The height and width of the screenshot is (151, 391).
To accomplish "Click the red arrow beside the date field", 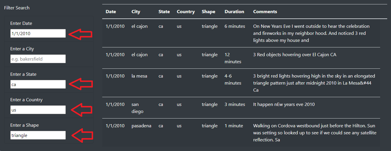I will tap(80, 34).
